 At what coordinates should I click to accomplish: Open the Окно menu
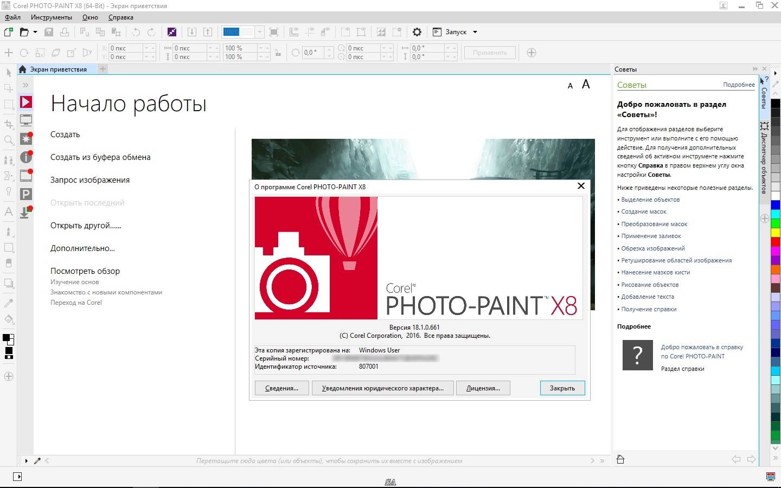[x=90, y=17]
